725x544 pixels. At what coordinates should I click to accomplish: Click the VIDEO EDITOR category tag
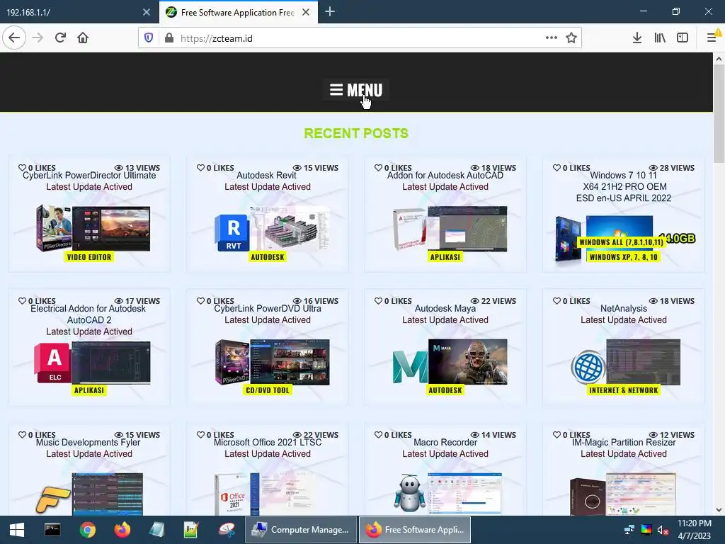89,257
